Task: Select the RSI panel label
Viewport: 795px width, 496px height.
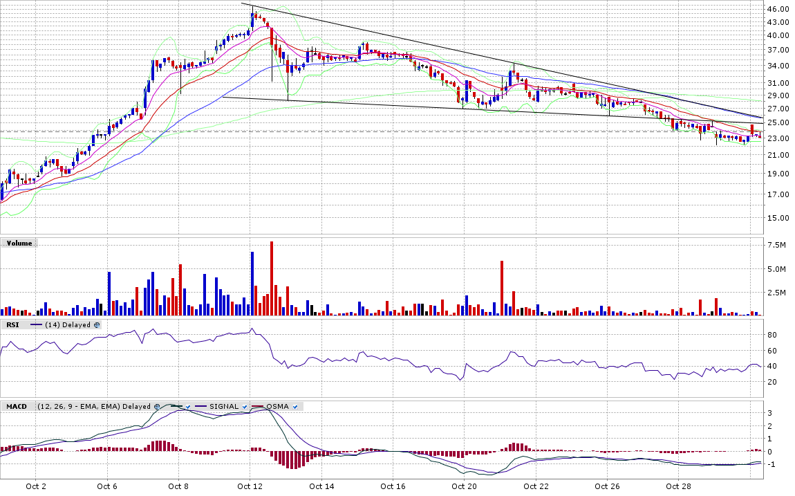Action: [13, 324]
